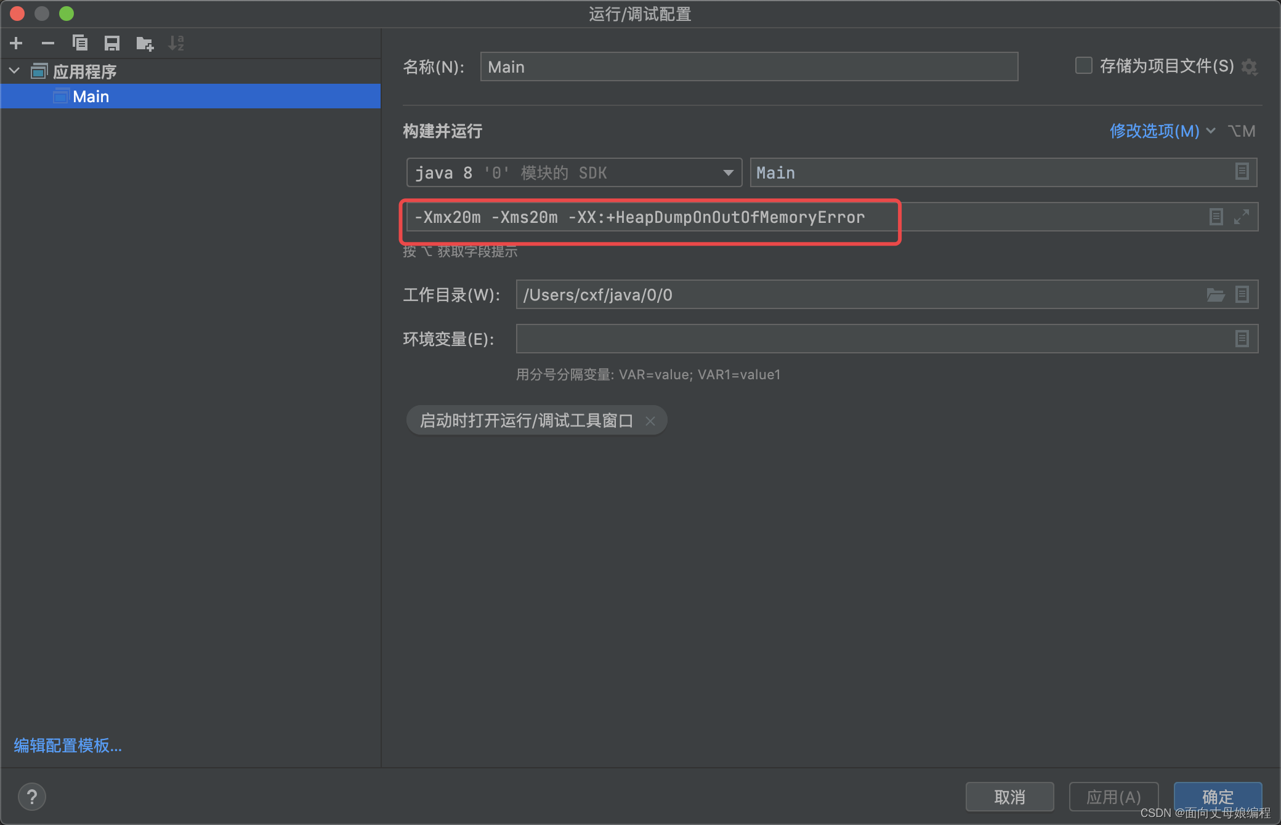1281x825 pixels.
Task: Click the 应用(A) button
Action: 1114,797
